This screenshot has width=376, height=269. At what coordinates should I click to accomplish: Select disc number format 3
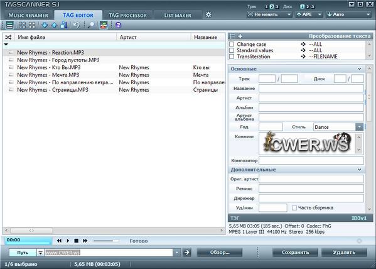313,7
